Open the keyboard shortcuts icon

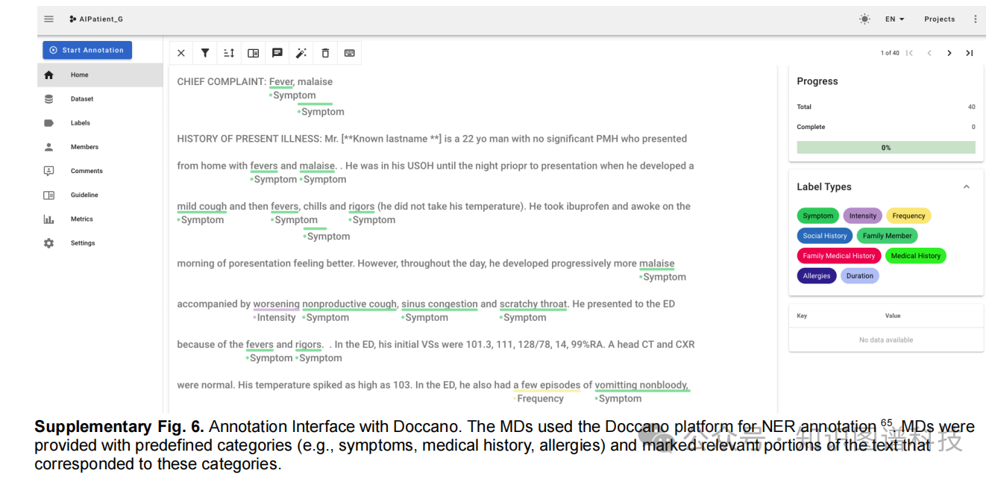pos(349,53)
